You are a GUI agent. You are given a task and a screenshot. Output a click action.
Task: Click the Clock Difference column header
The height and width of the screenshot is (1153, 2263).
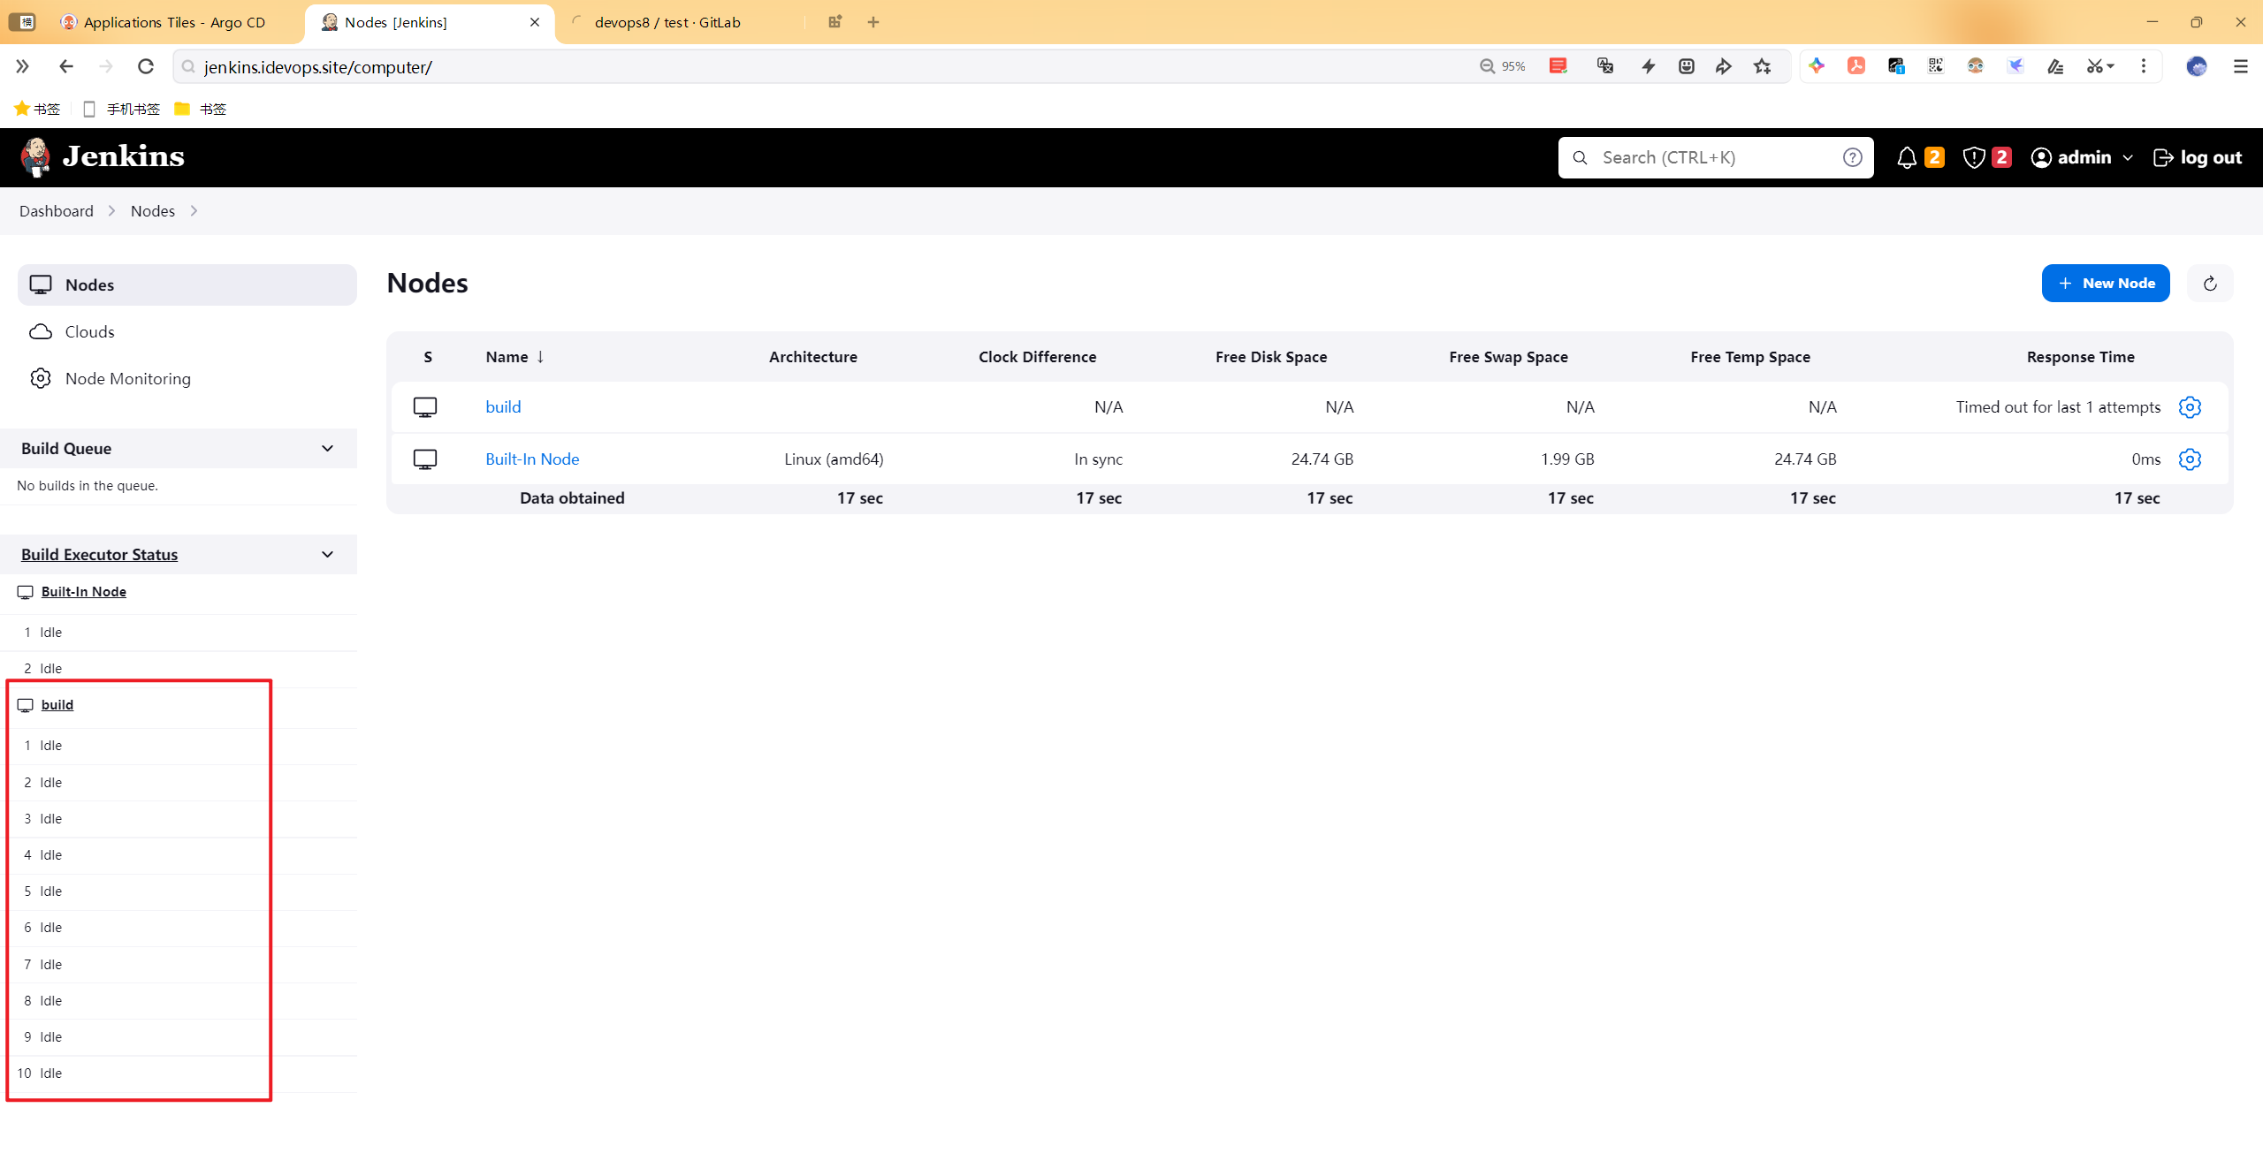pos(1037,357)
